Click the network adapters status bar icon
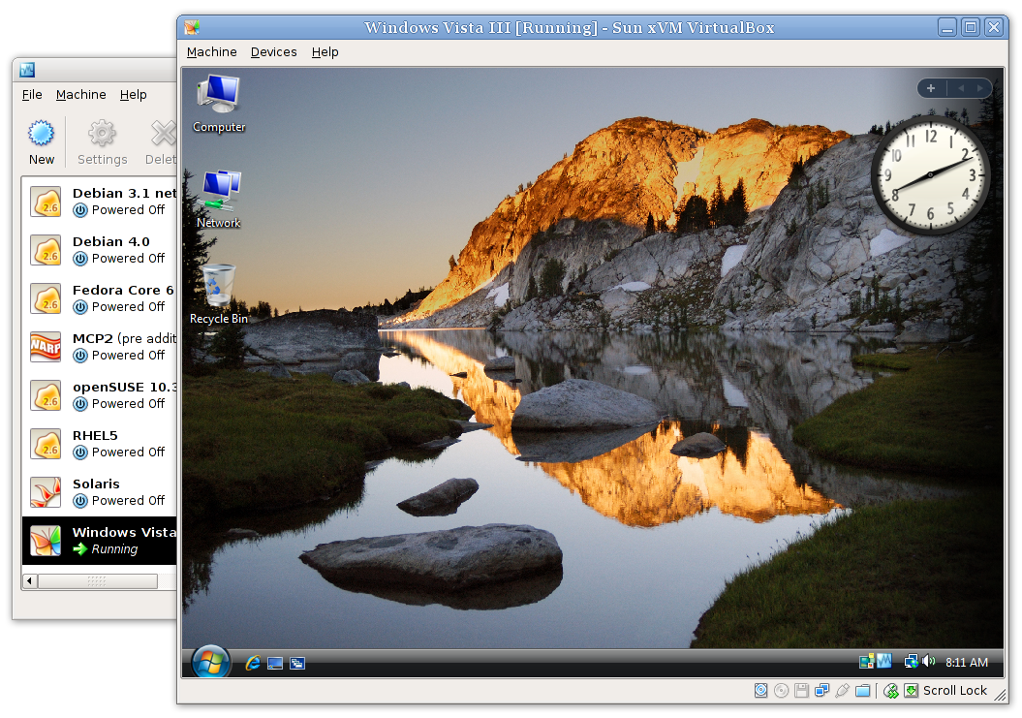This screenshot has height=718, width=1022. [821, 691]
